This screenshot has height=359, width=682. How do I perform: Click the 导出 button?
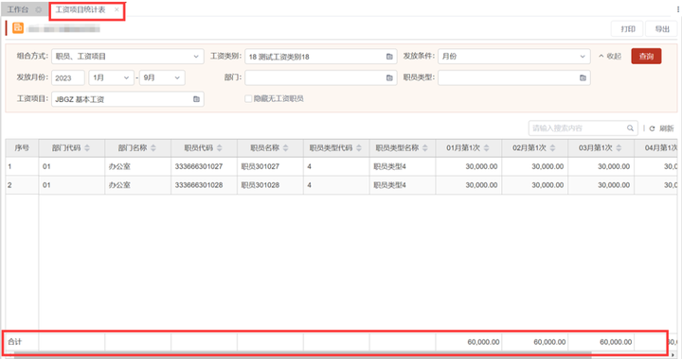tap(661, 29)
